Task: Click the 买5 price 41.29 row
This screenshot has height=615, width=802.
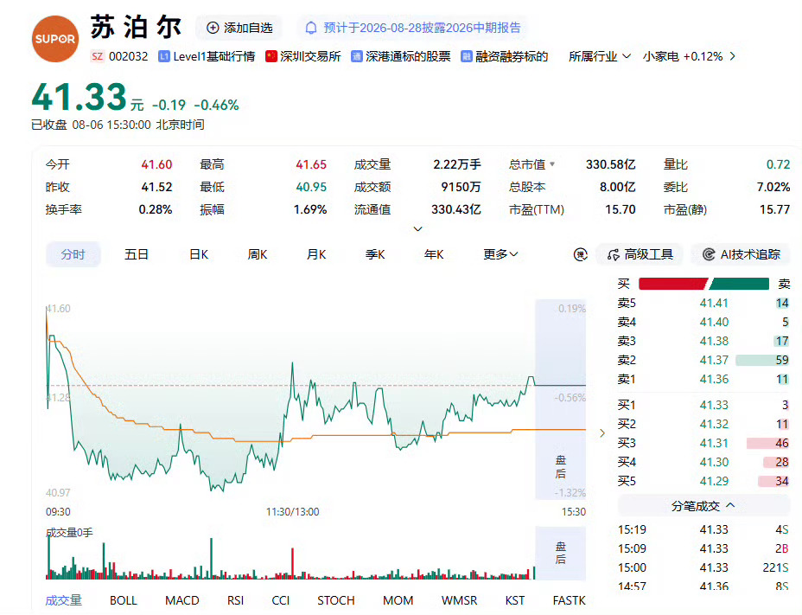Action: pyautogui.click(x=703, y=481)
